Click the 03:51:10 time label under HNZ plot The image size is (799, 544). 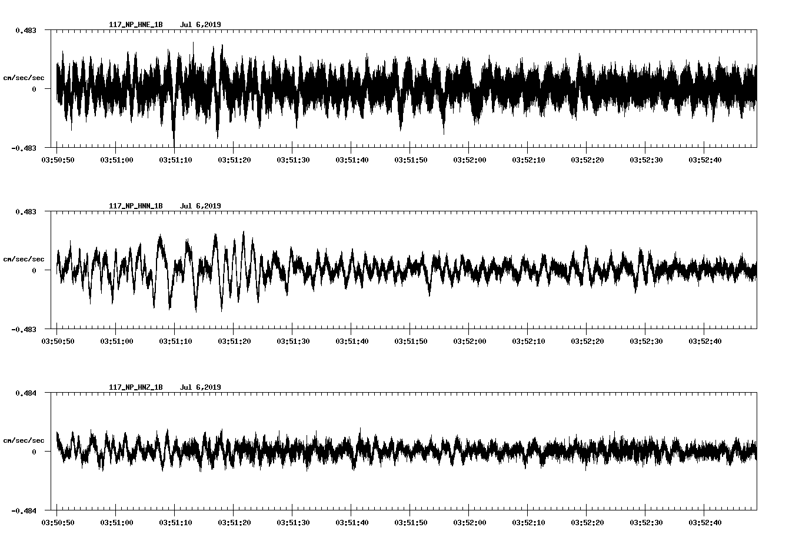click(x=175, y=522)
